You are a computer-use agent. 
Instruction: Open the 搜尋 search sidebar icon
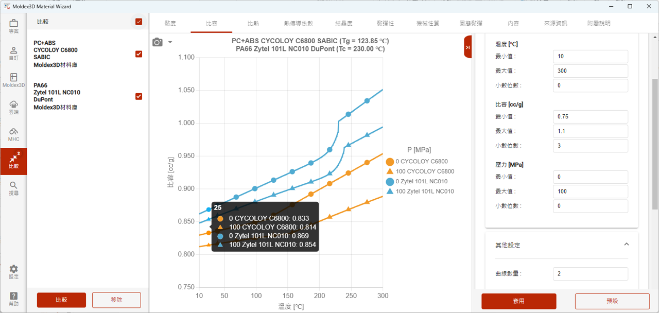tap(13, 188)
